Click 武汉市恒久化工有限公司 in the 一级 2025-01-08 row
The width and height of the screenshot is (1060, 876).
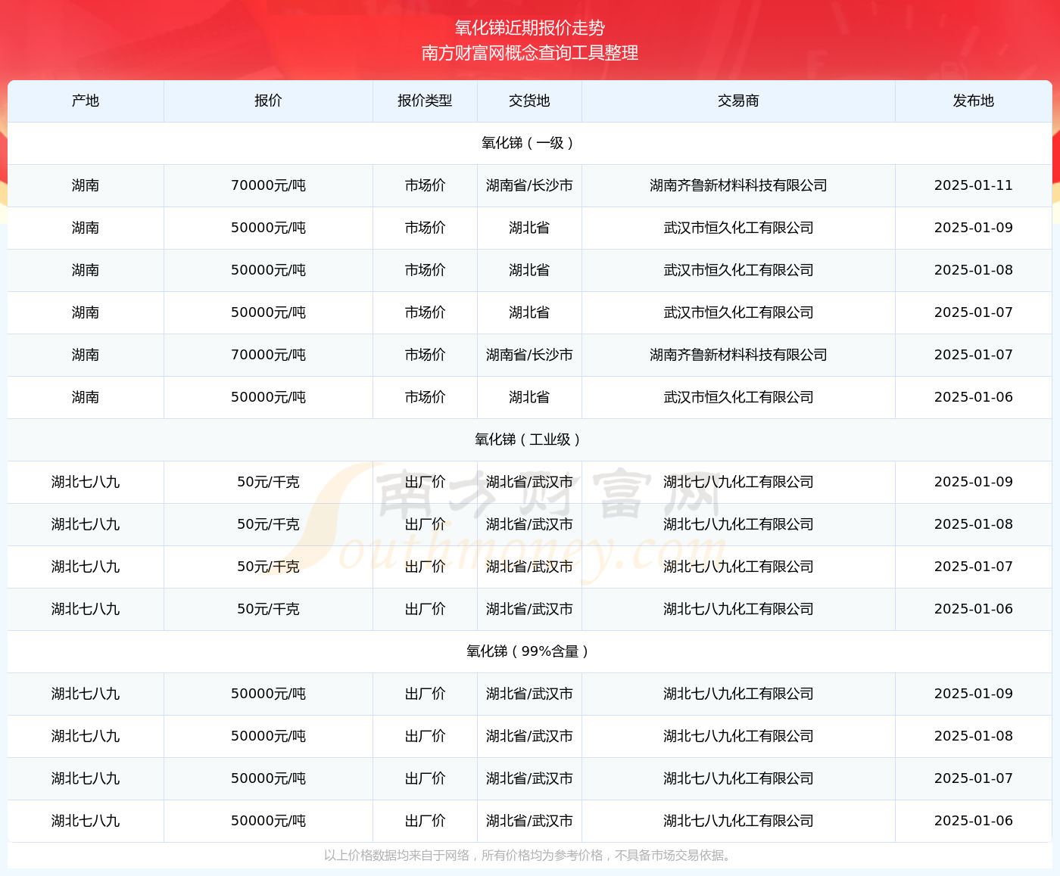coord(738,270)
